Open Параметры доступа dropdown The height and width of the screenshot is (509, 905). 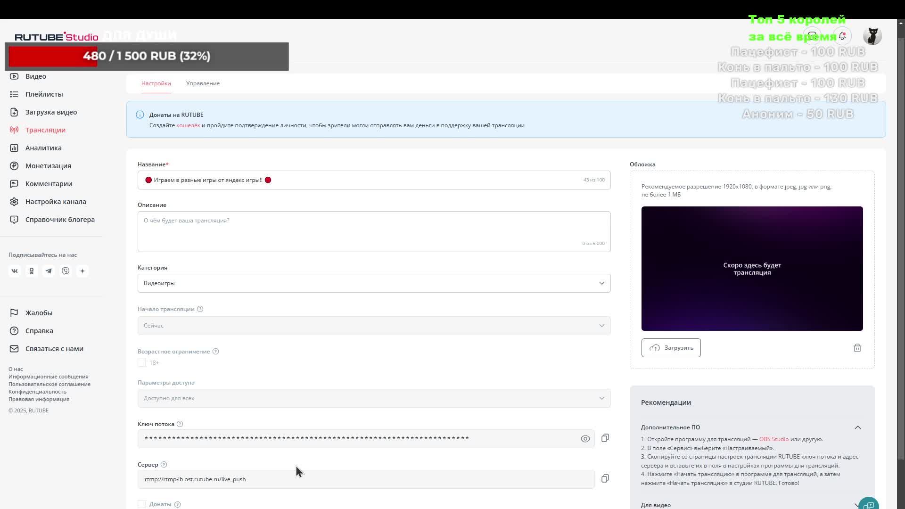pos(374,398)
